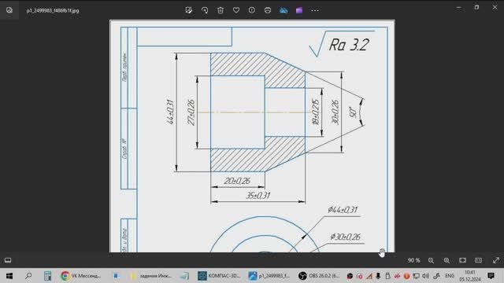Click the Print icon

(268, 10)
